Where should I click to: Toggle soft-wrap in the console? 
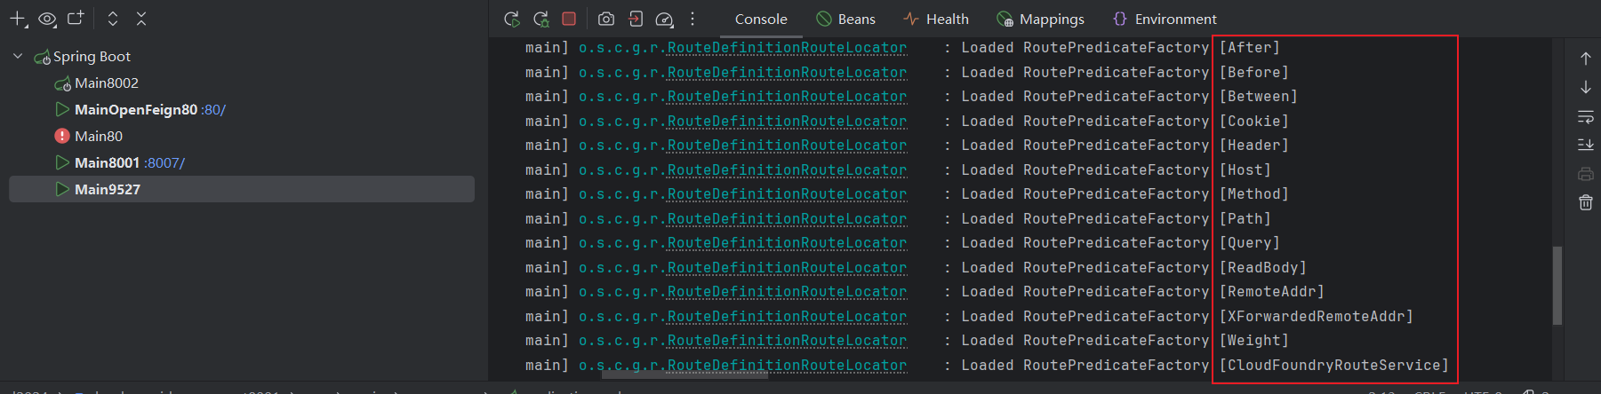(x=1585, y=116)
